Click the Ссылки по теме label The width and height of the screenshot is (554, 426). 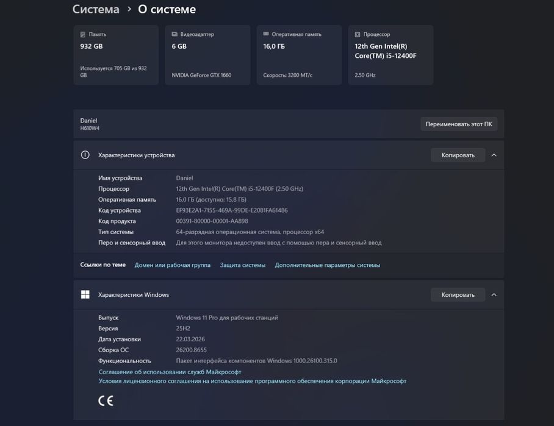[x=103, y=264]
